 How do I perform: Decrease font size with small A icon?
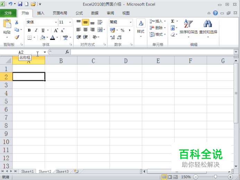[62, 30]
